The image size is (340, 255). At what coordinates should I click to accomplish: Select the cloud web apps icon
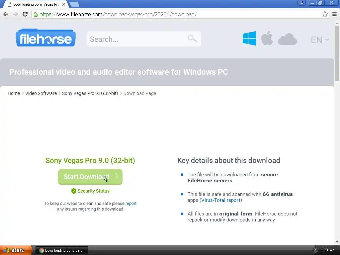tap(287, 39)
